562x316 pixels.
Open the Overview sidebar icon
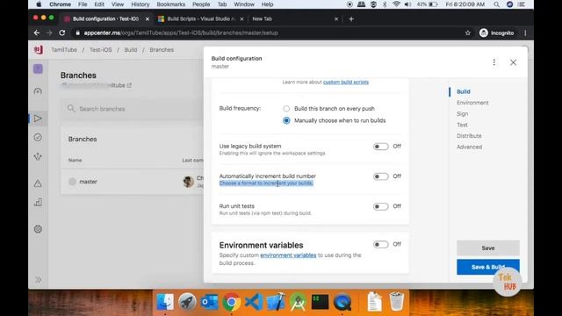38,91
